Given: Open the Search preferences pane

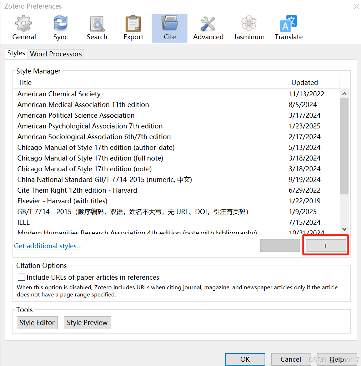Looking at the screenshot, I should pos(97,28).
